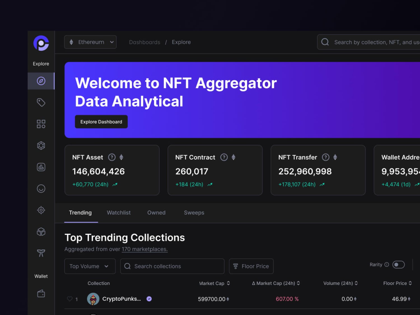The width and height of the screenshot is (420, 315).
Task: Click Ethereum symbol on NFT Contract card
Action: point(234,157)
